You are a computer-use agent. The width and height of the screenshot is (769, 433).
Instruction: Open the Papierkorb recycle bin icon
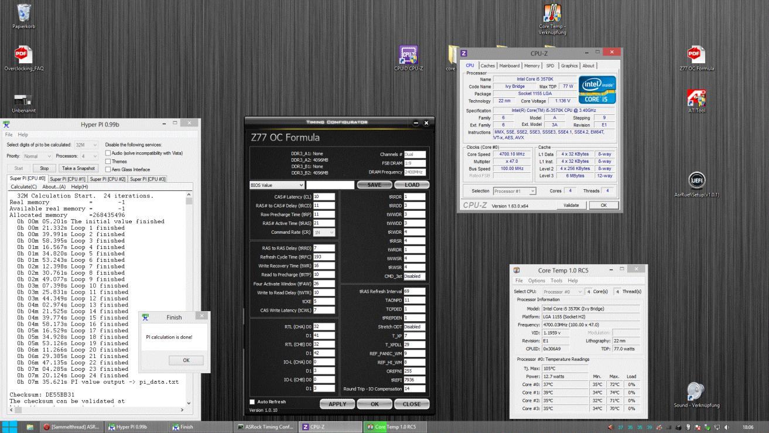(x=24, y=13)
